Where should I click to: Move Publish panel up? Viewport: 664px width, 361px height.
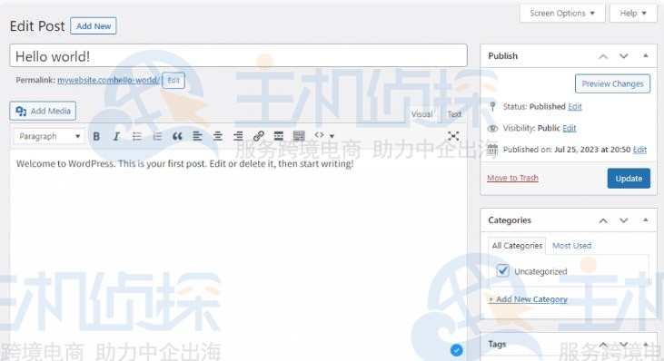coord(603,56)
